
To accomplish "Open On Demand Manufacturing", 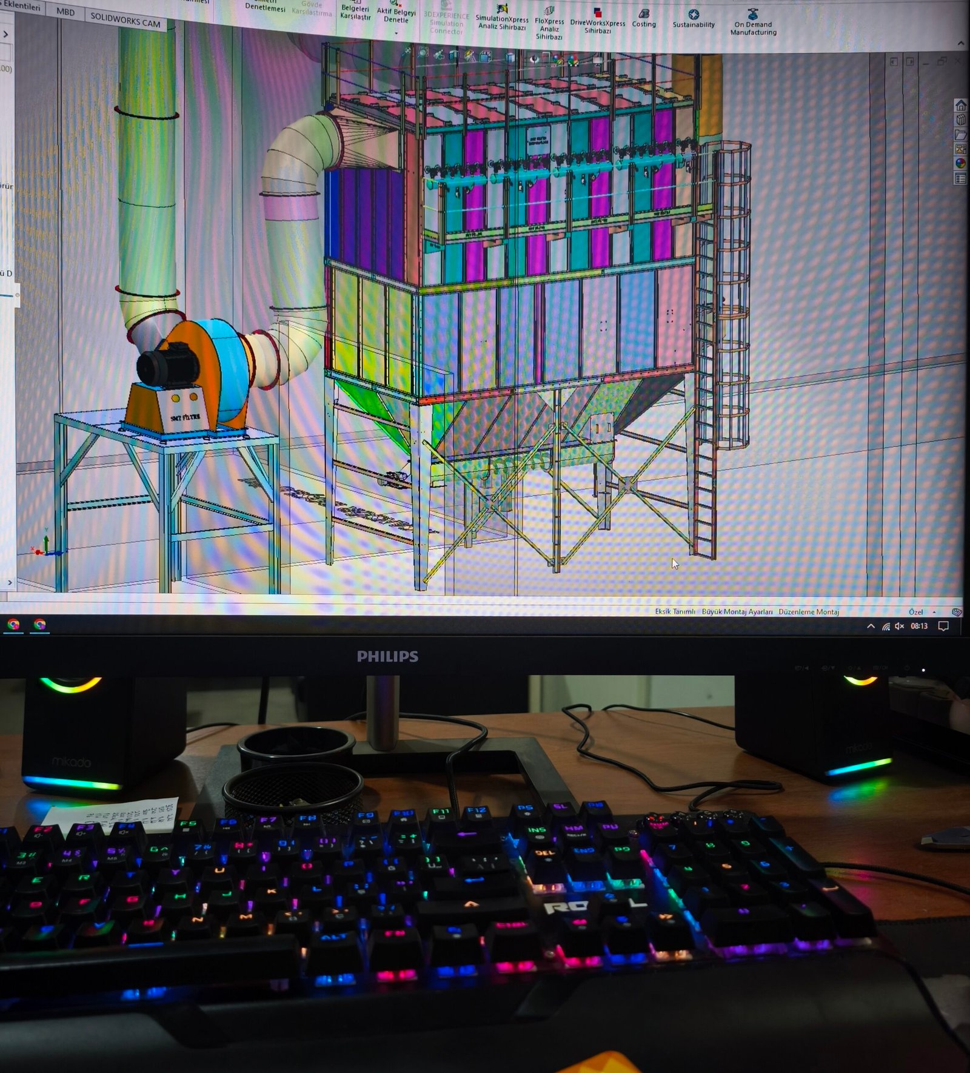I will pos(753,21).
